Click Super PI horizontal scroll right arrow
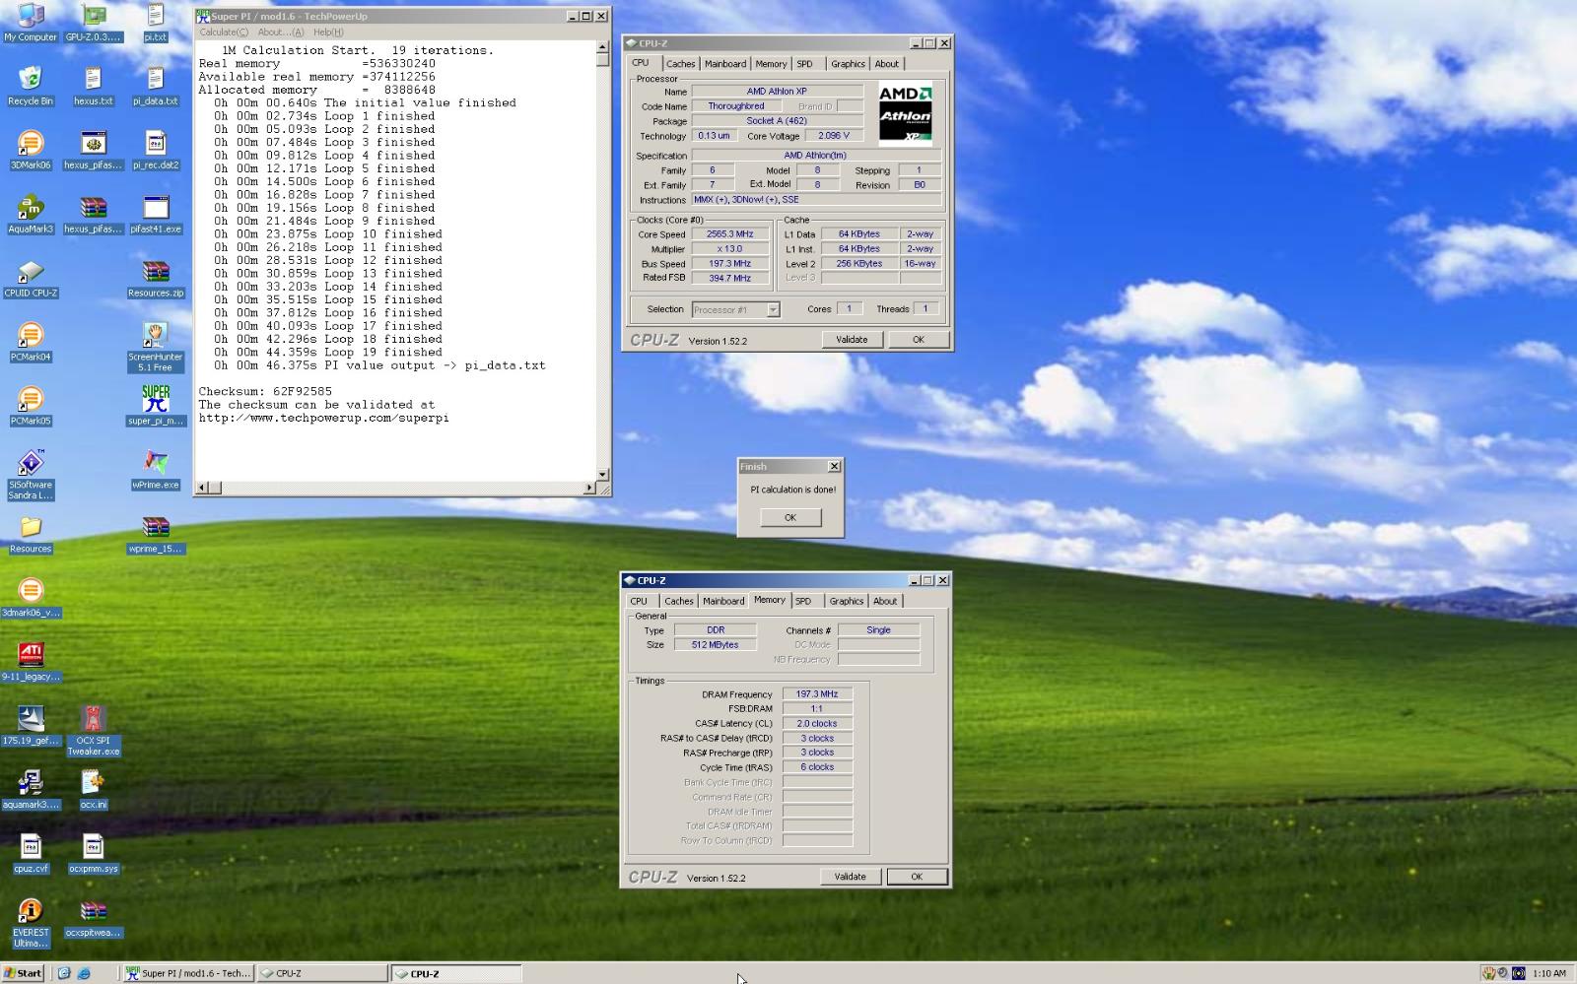Screen dimensions: 1577x984 point(589,488)
